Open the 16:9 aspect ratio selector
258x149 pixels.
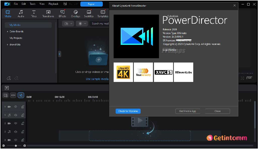point(249,78)
